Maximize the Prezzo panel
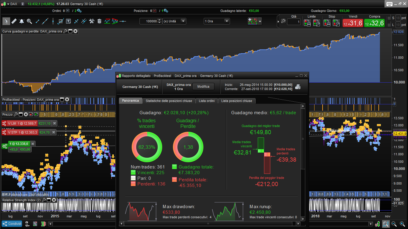The width and height of the screenshot is (408, 229). tap(21, 114)
